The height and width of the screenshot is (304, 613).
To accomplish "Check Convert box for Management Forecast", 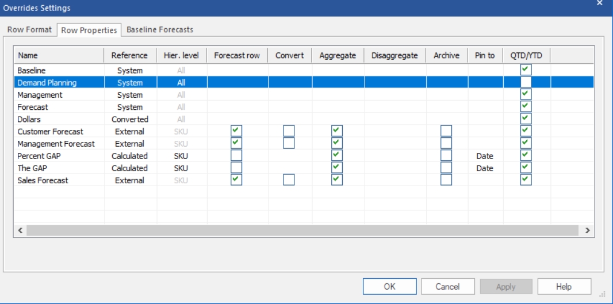I will tap(289, 143).
